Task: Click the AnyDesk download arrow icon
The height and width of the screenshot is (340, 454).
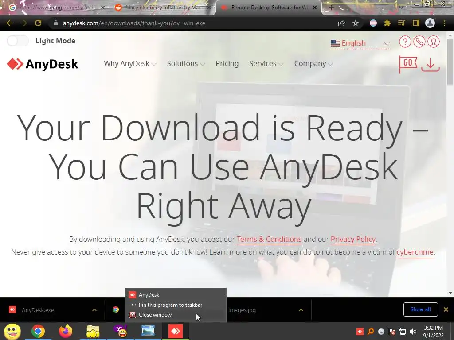Action: (x=431, y=64)
